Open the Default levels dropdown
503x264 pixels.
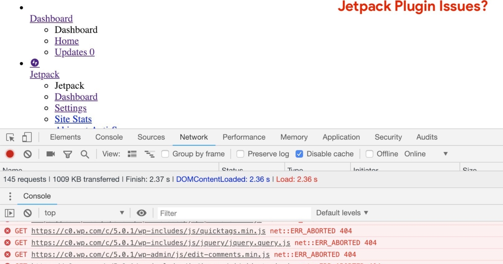[342, 213]
